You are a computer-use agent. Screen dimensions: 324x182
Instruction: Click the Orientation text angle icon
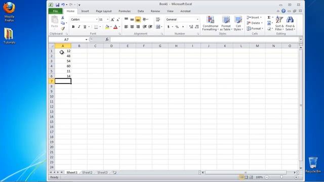(x=145, y=19)
